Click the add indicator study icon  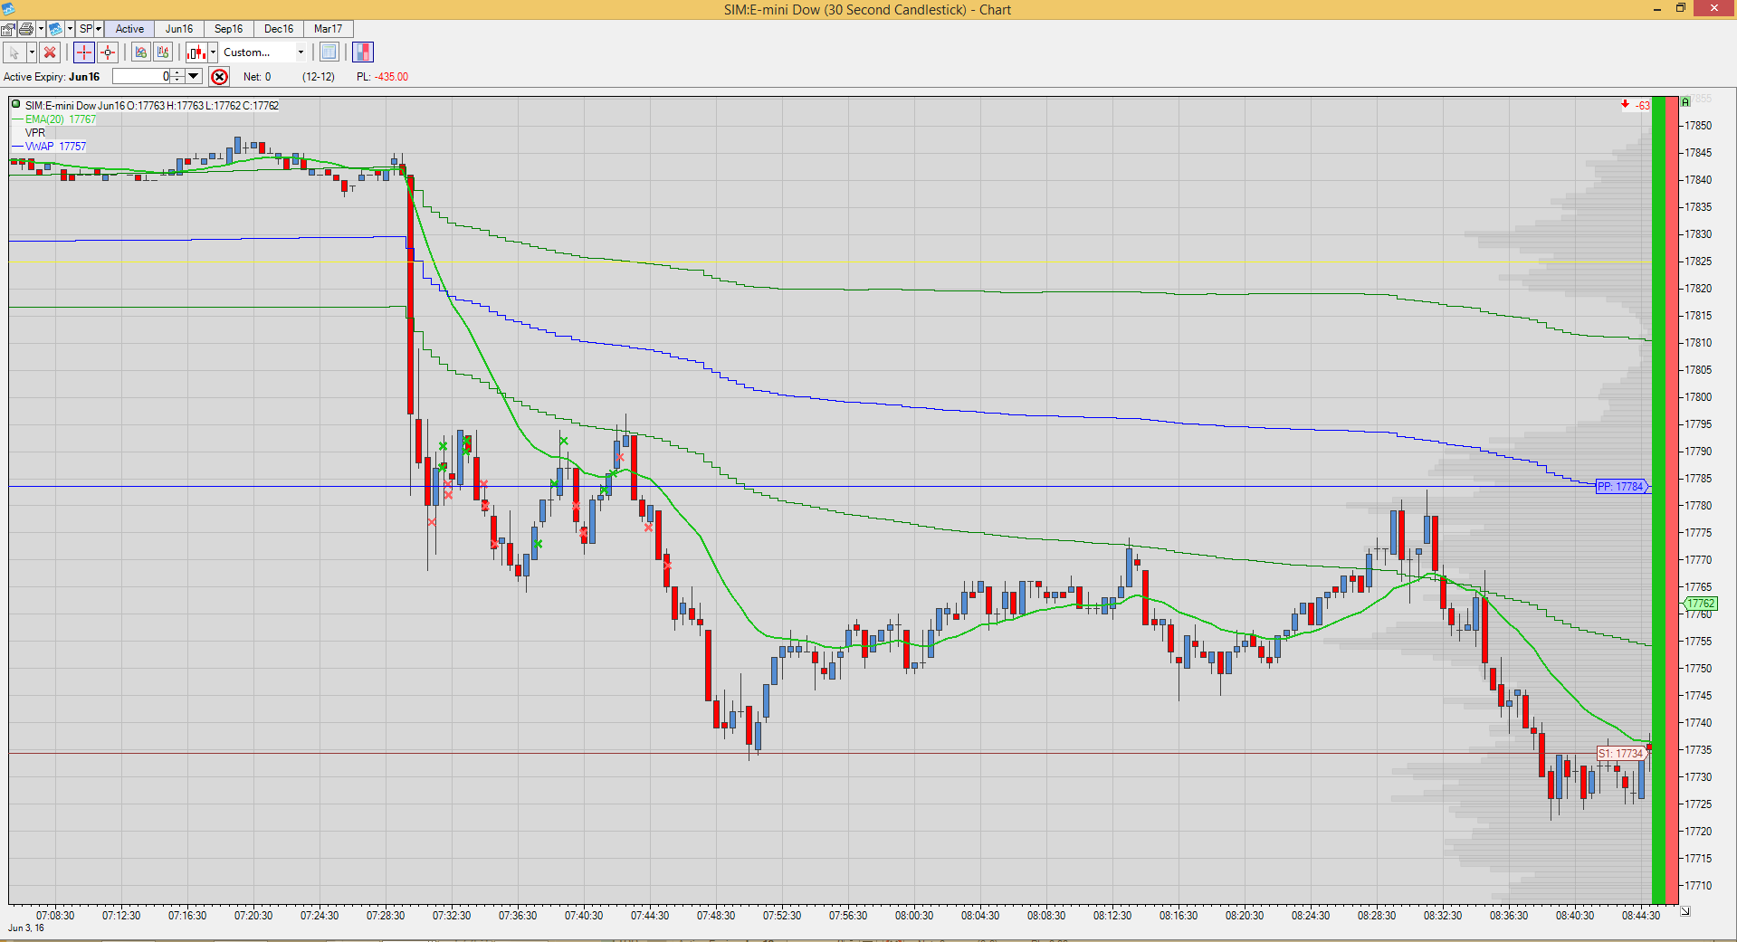pyautogui.click(x=140, y=52)
